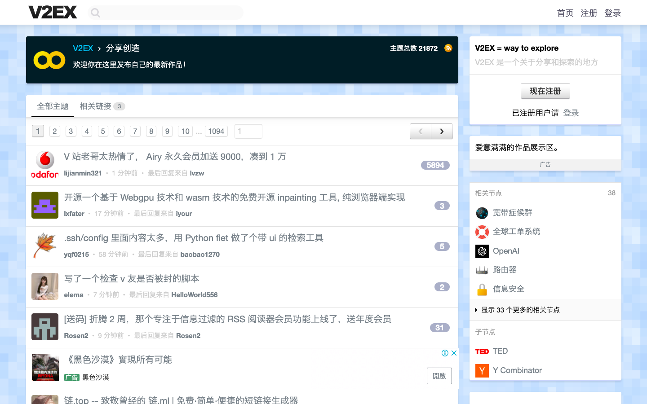
Task: Click the search input field
Action: 165,12
